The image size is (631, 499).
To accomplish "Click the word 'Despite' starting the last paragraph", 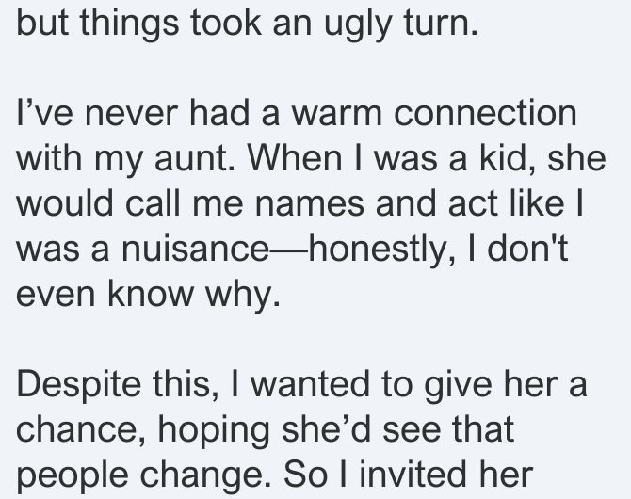I will [x=79, y=385].
